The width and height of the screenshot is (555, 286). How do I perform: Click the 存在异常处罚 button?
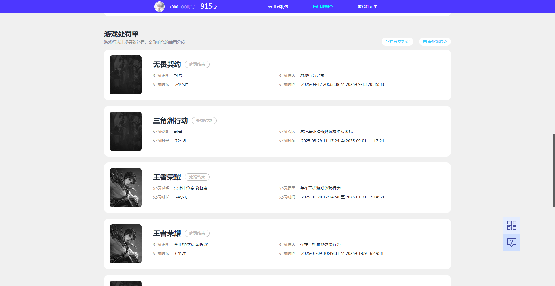[397, 42]
